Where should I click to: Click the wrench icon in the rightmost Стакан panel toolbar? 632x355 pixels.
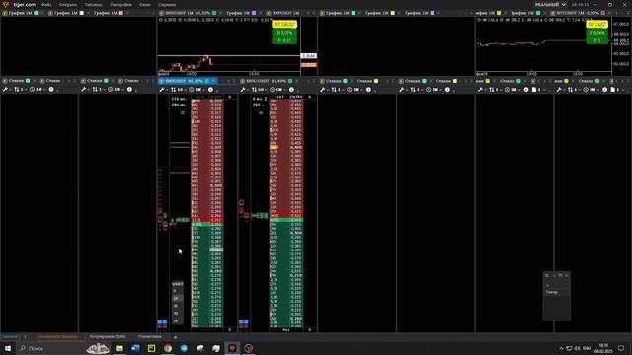point(559,90)
